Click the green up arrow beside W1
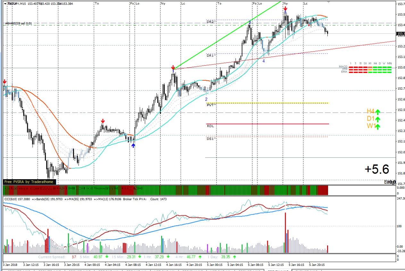 [x=377, y=126]
